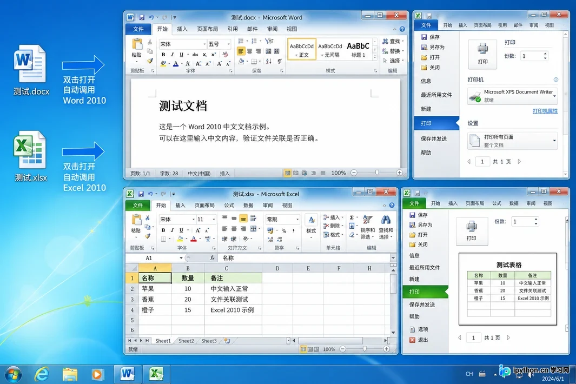Toggle align left in Word paragraph group

241,51
